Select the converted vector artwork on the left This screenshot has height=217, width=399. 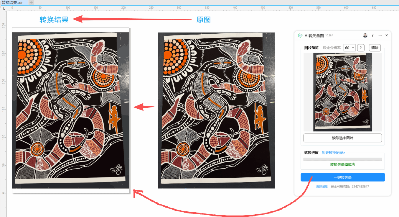click(70, 109)
